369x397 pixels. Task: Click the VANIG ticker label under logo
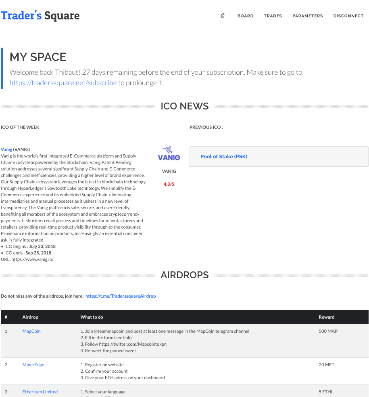(169, 171)
